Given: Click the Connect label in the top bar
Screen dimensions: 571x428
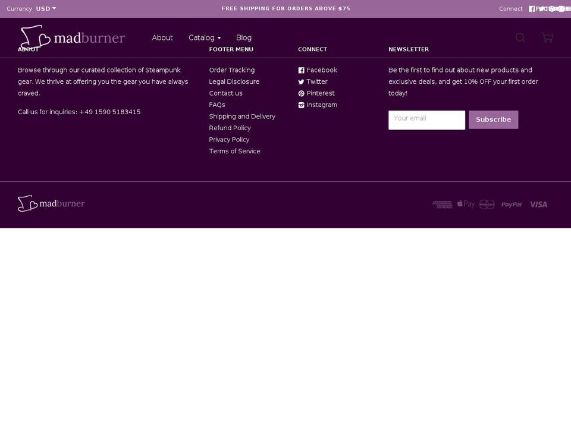Looking at the screenshot, I should [510, 9].
